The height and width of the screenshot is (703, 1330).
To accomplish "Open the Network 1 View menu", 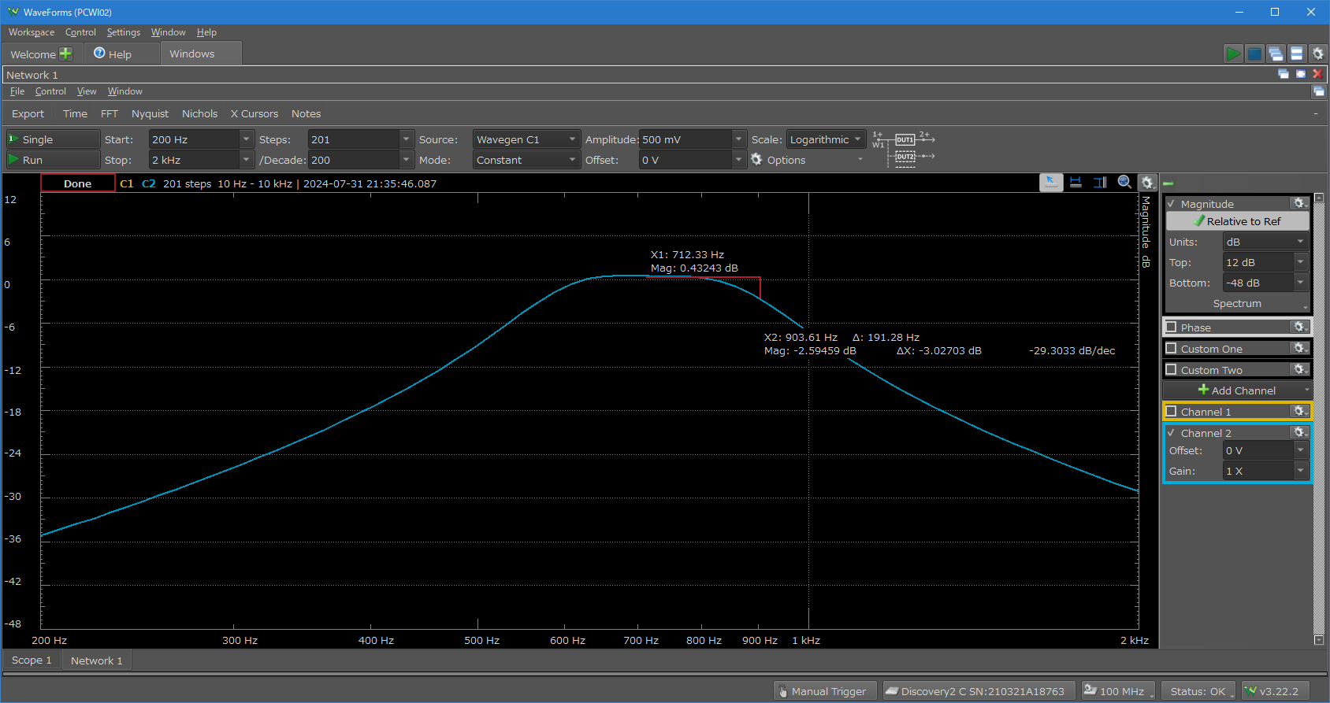I will (x=87, y=91).
